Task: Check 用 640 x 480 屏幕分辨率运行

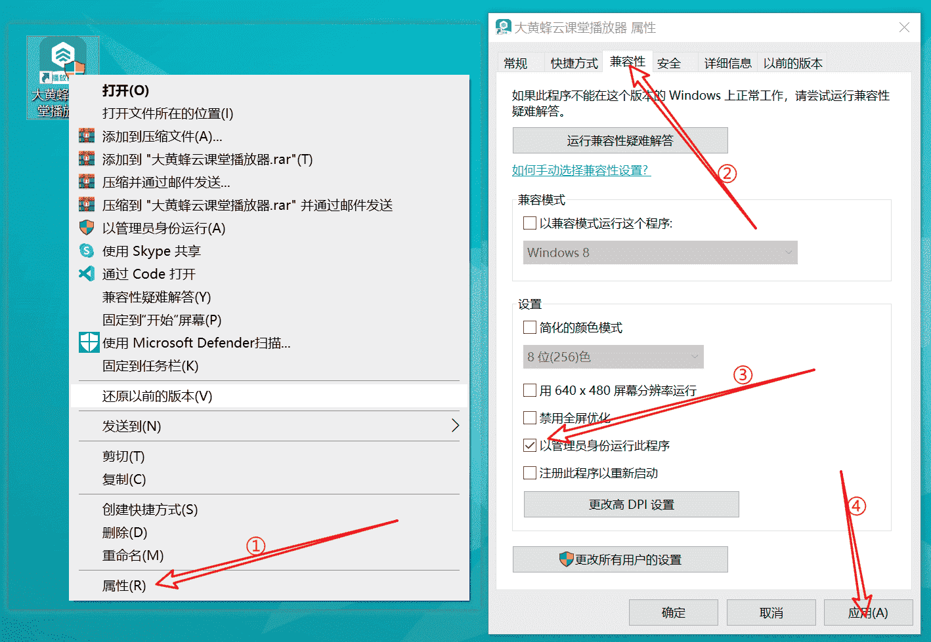Action: point(530,390)
